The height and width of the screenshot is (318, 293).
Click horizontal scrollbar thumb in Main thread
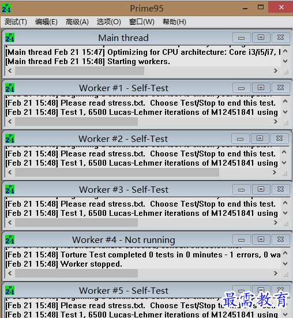click(x=80, y=70)
